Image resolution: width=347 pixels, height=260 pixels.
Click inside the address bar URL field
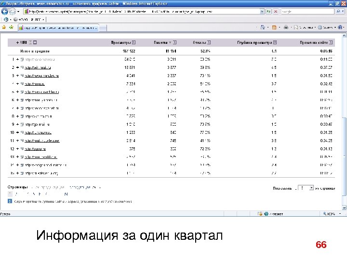pos(142,12)
